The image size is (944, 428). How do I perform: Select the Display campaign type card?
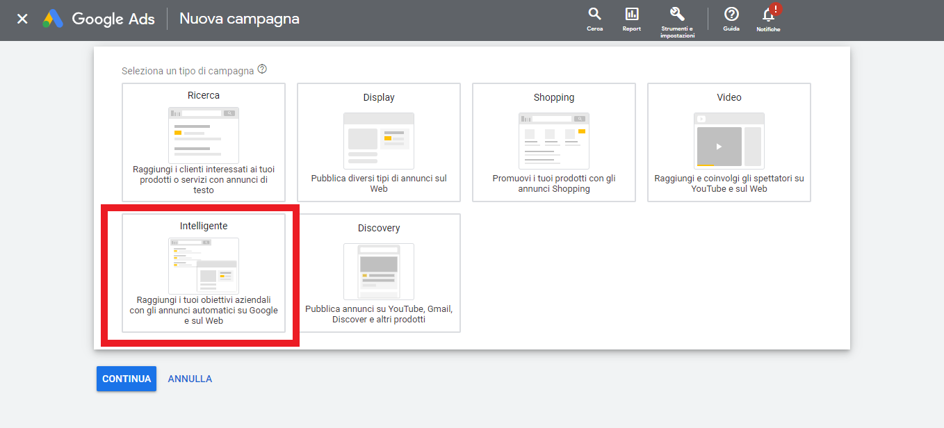click(x=379, y=142)
